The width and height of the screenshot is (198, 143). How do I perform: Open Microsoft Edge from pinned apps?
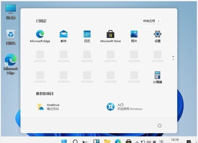pyautogui.click(x=40, y=36)
